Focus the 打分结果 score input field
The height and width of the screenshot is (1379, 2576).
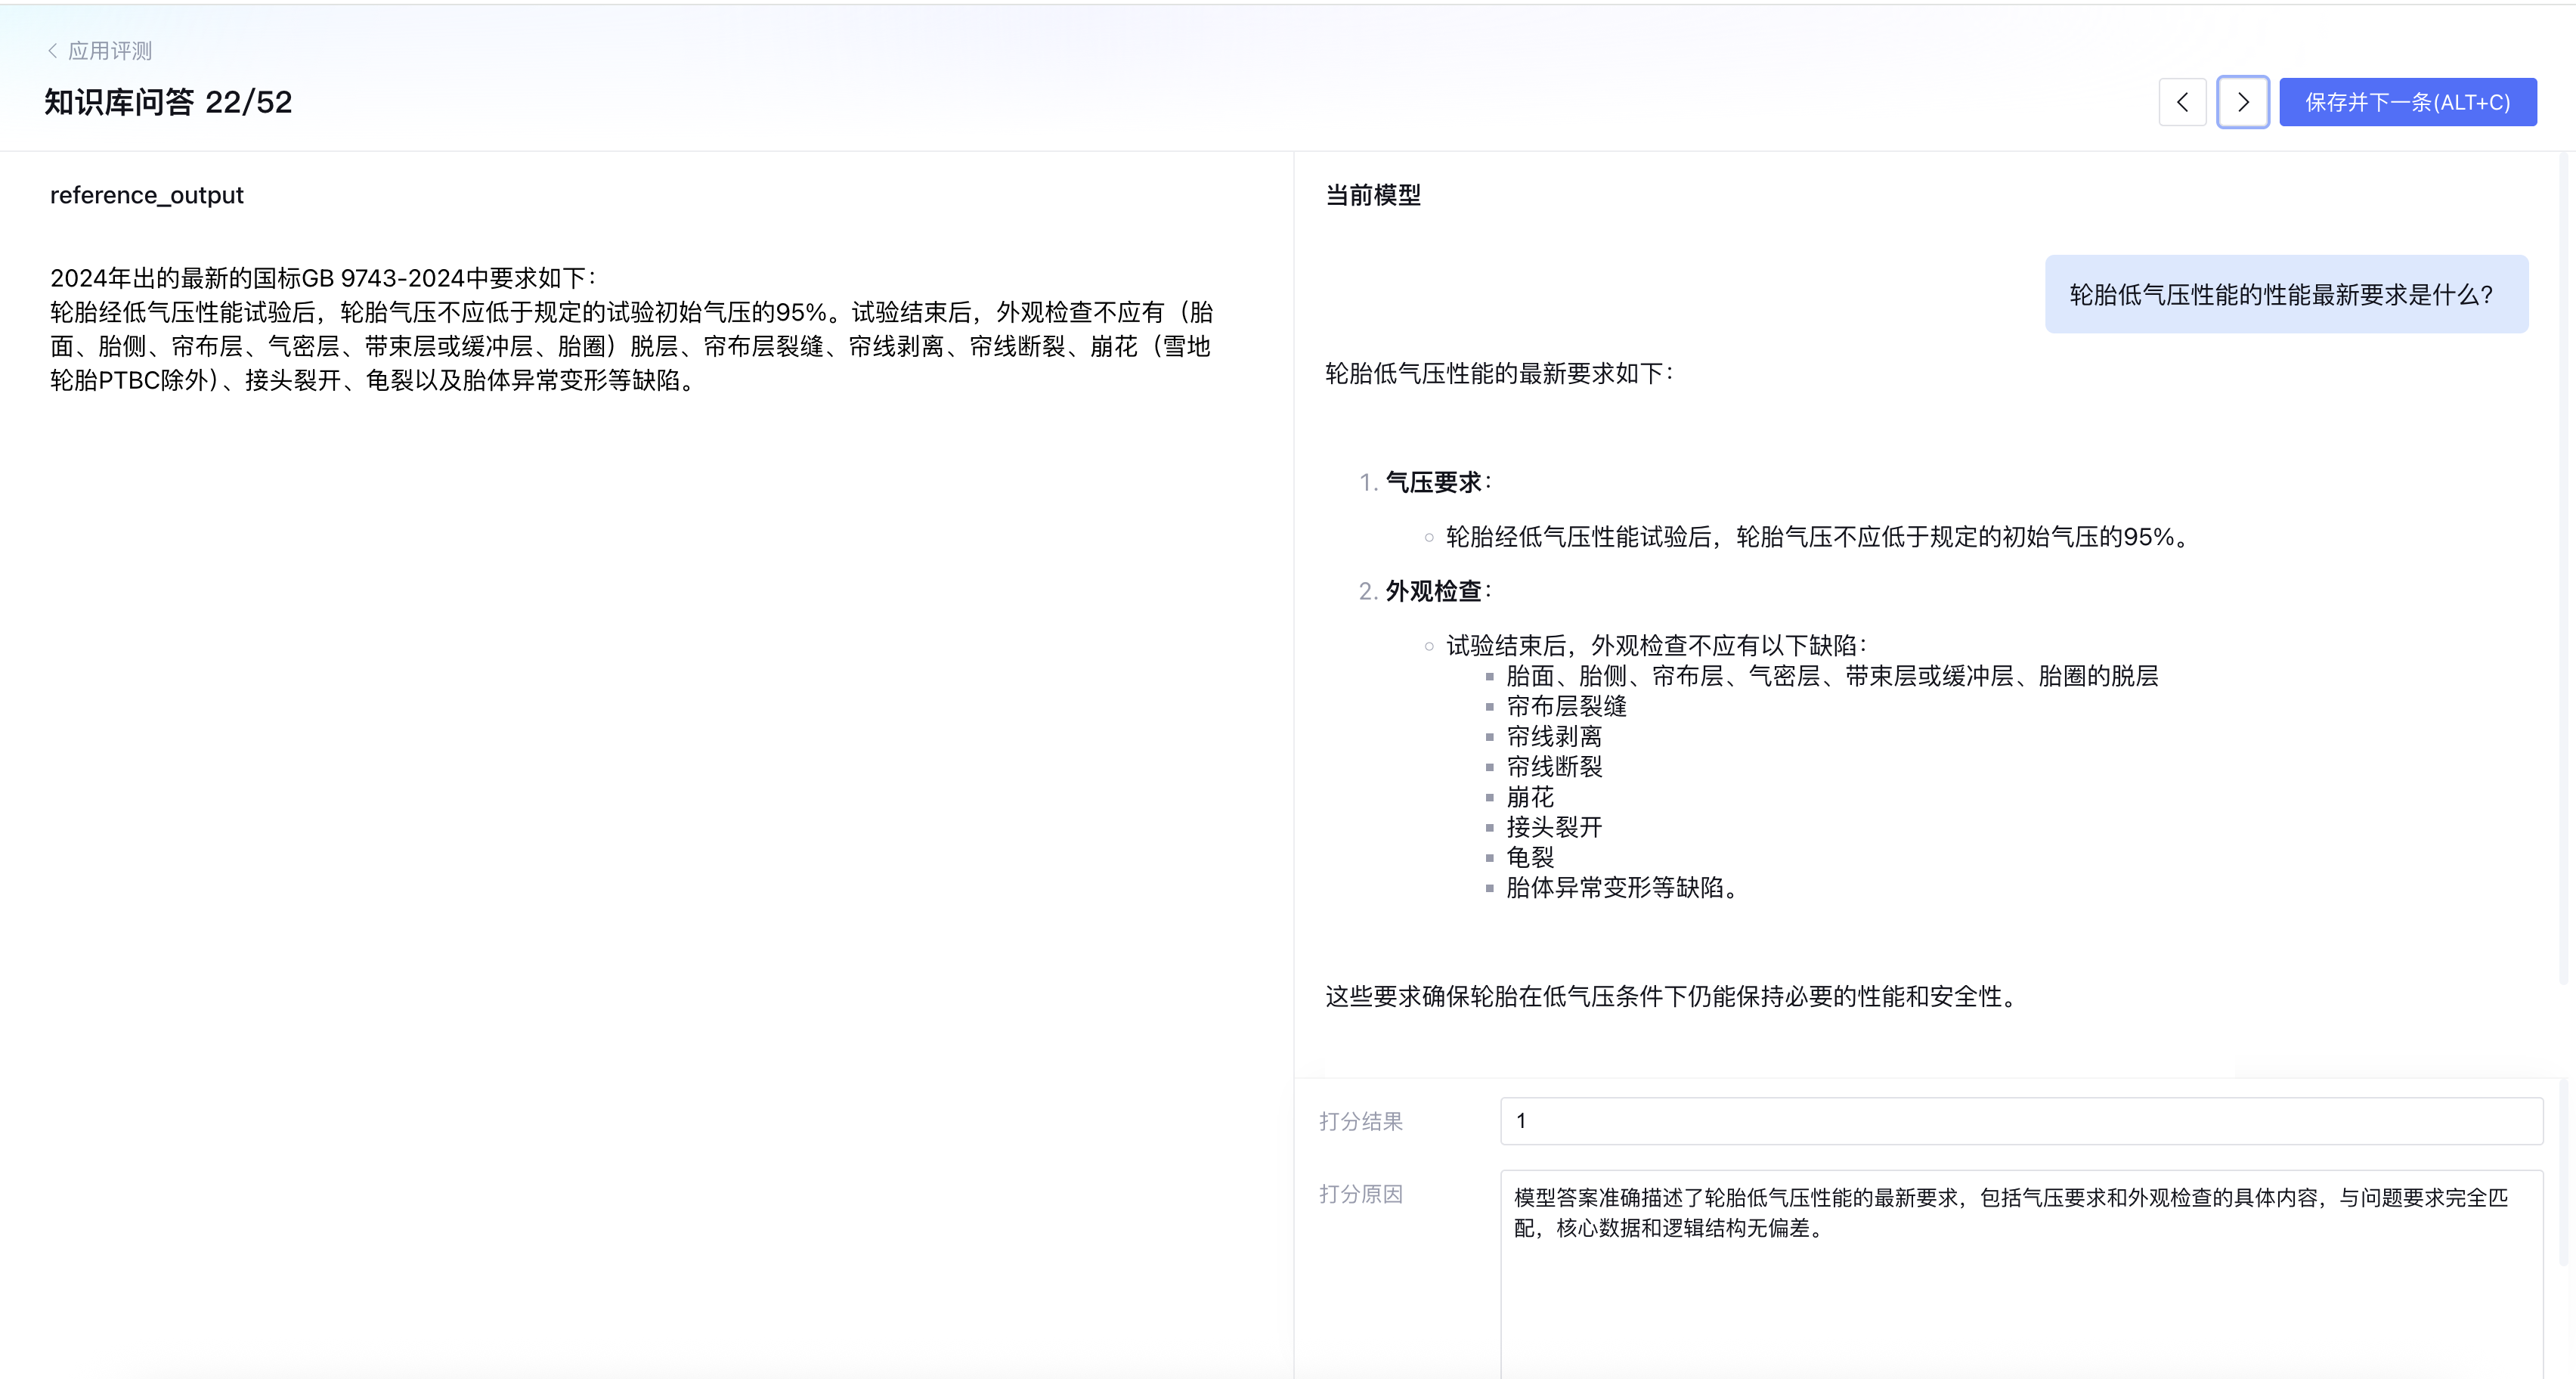2020,1120
